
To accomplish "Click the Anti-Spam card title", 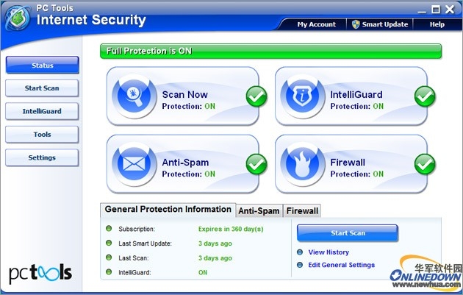I will [185, 163].
